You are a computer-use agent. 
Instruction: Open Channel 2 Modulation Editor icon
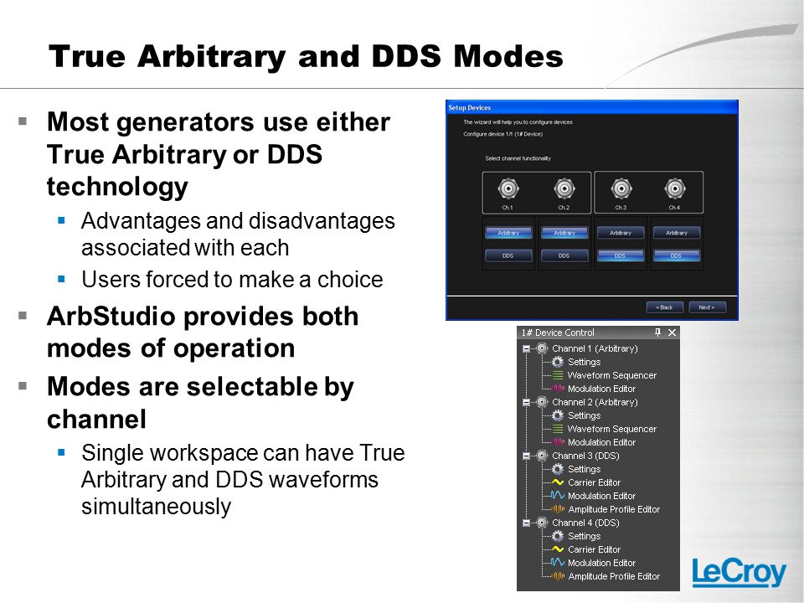[558, 442]
